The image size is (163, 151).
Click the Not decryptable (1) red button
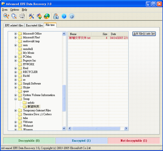pyautogui.click(x=134, y=141)
